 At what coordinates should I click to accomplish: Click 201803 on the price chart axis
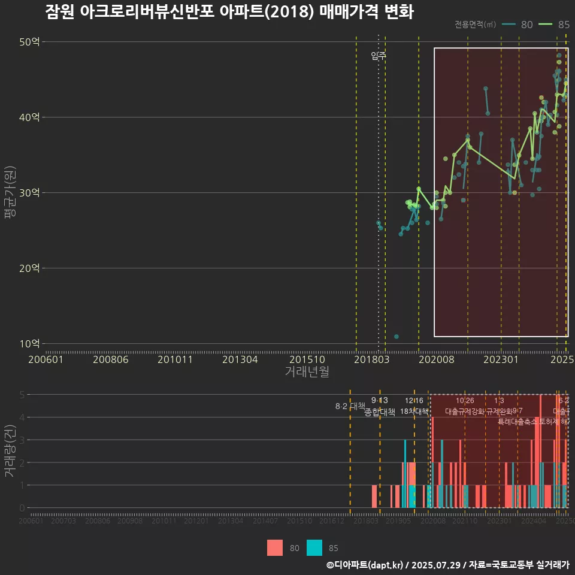point(371,359)
